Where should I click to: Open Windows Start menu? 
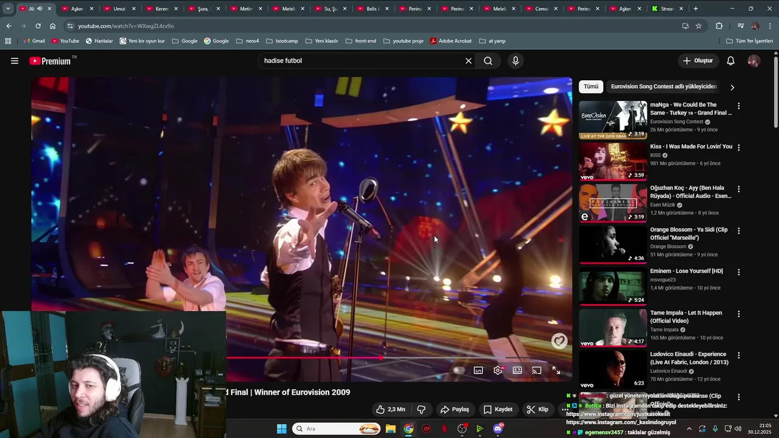282,429
